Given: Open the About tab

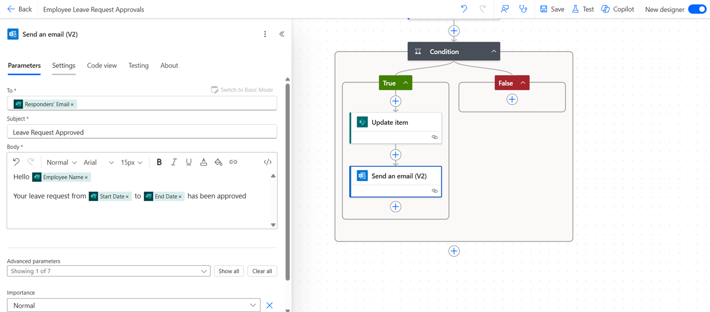Looking at the screenshot, I should coord(169,66).
